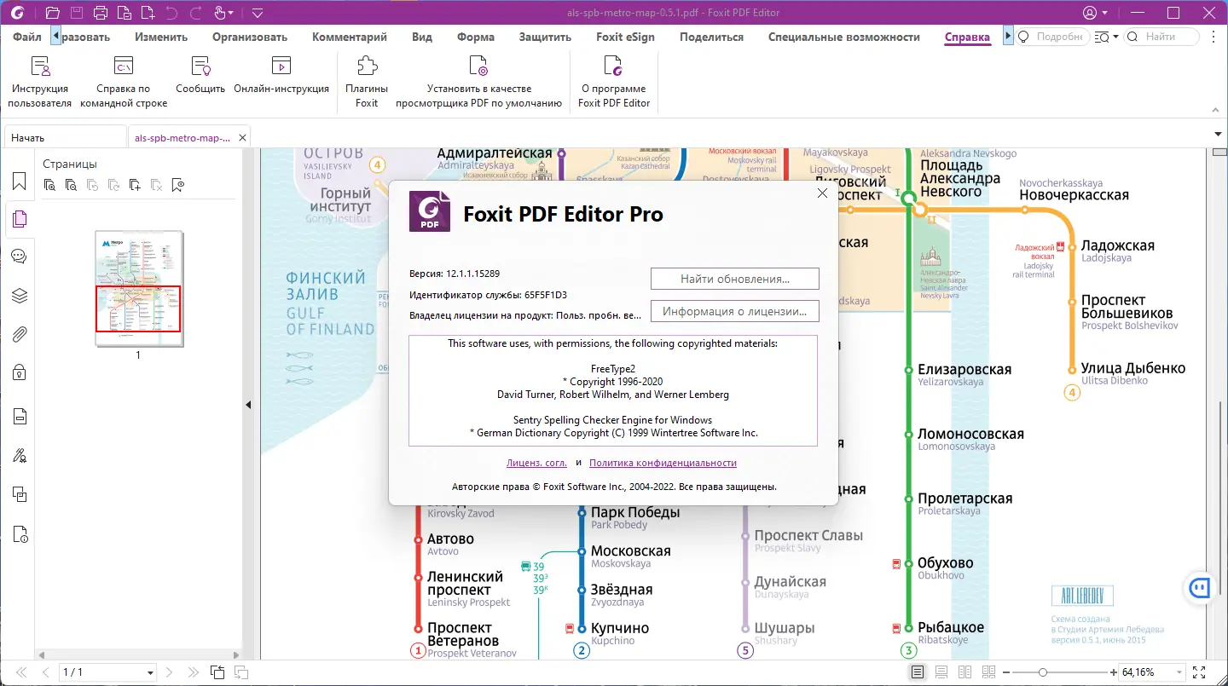The image size is (1228, 686).
Task: Click the create blank page icon in title bar
Action: coord(148,13)
